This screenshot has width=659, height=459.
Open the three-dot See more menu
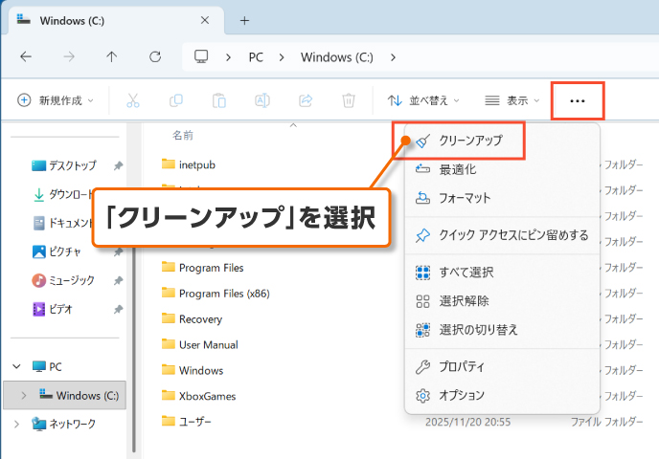577,100
